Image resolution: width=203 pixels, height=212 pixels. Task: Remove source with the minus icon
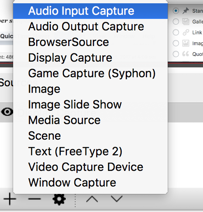coord(35,199)
